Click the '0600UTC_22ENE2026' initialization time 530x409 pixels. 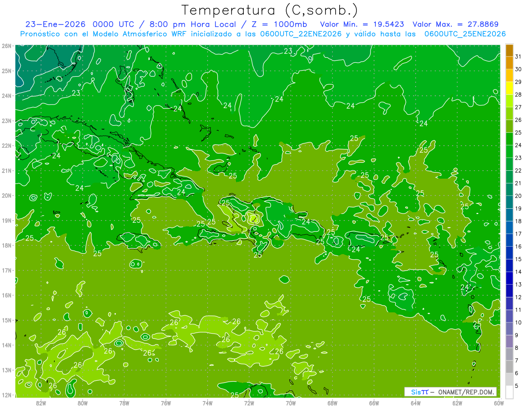point(301,34)
